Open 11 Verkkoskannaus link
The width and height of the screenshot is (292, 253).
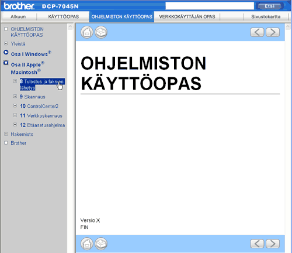pos(41,116)
